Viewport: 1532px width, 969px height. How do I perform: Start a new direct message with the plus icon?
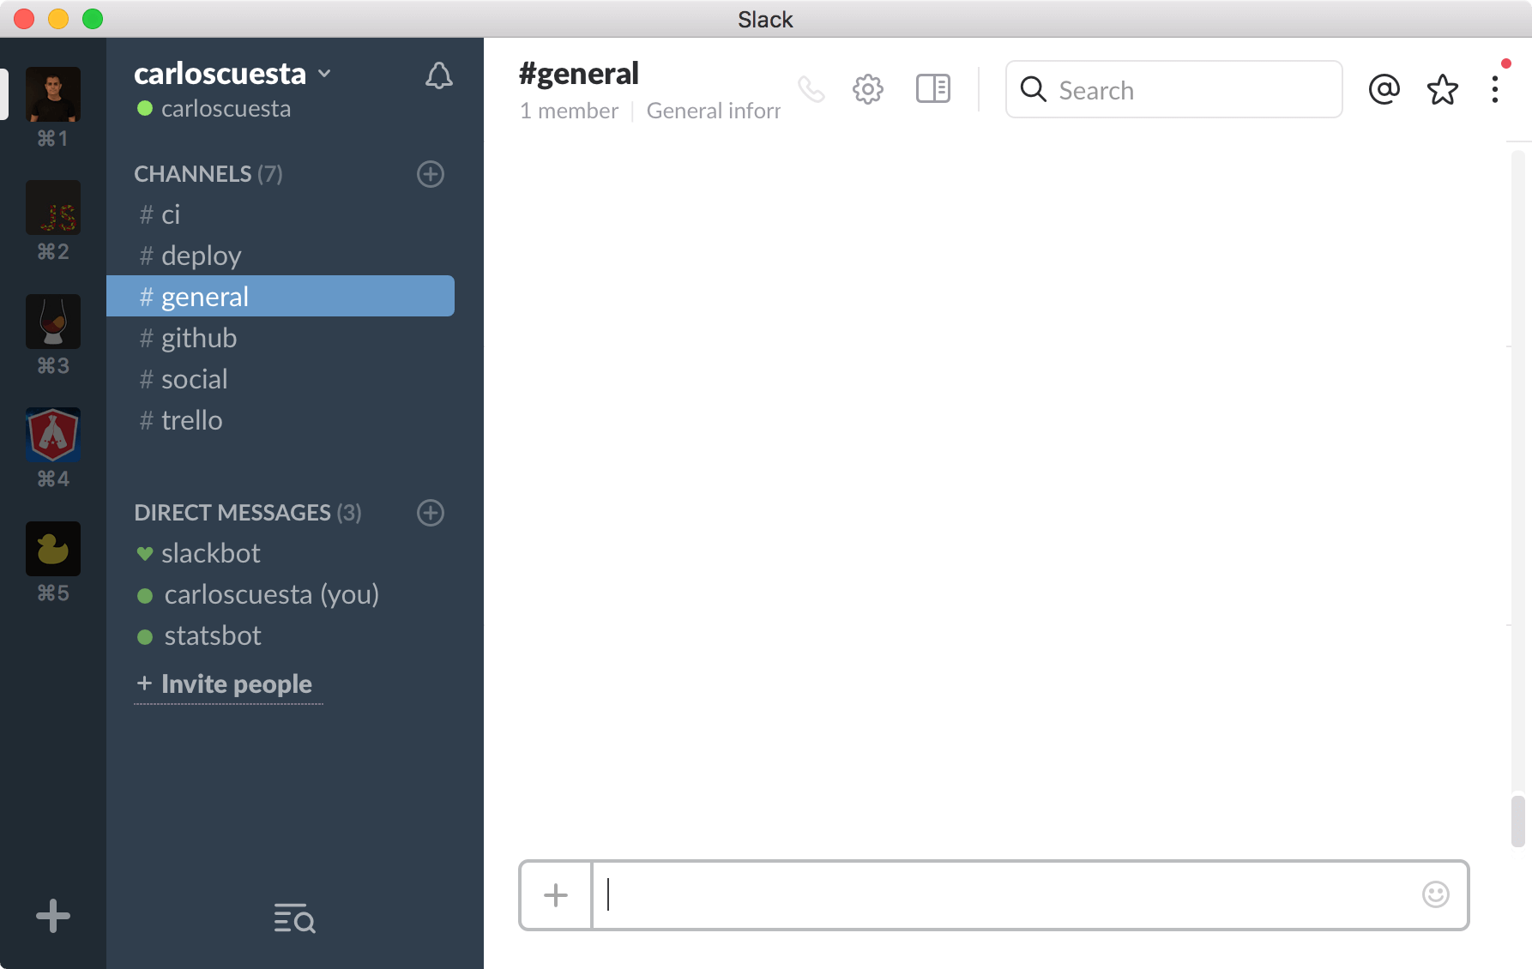(431, 513)
